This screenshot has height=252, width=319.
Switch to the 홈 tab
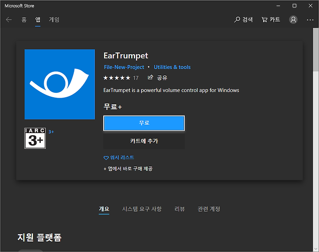24,19
